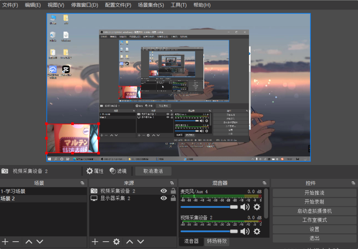Add a new scene with plus icon
358x249 pixels.
click(x=5, y=242)
